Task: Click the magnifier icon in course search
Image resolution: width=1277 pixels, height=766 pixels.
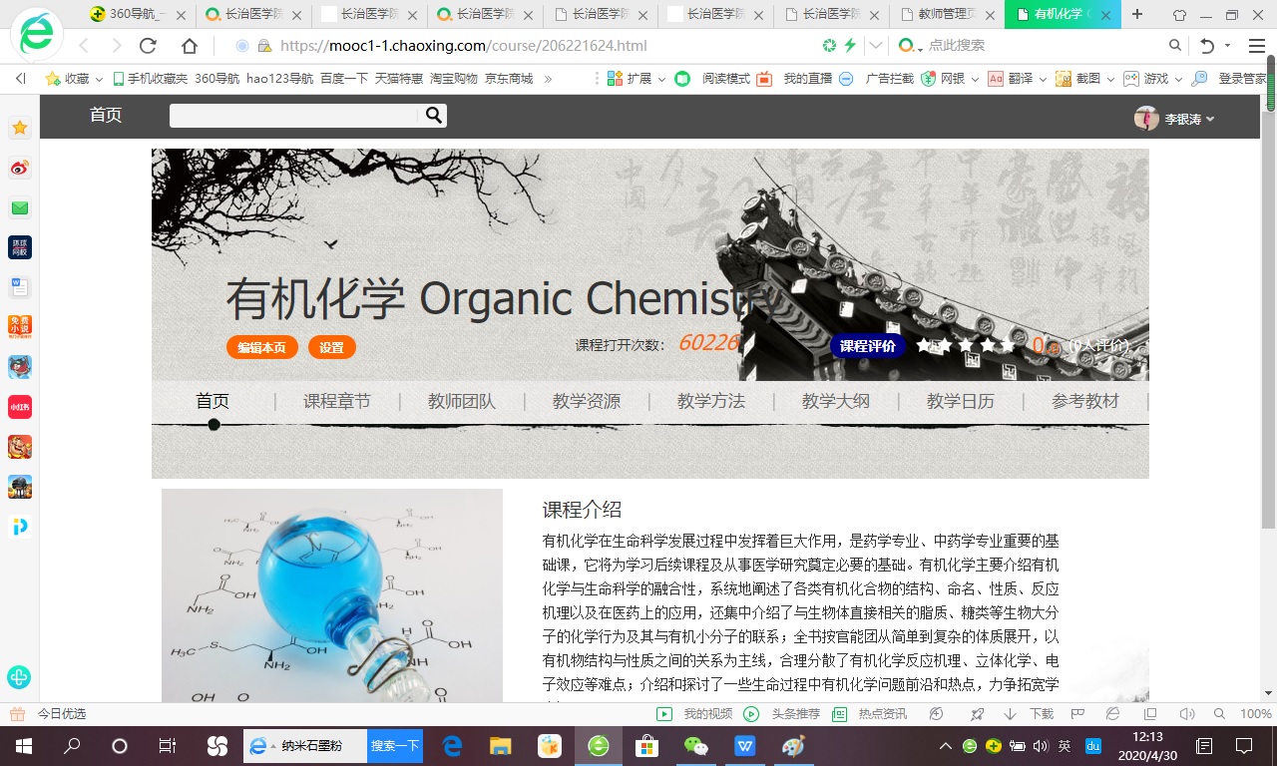Action: (433, 116)
